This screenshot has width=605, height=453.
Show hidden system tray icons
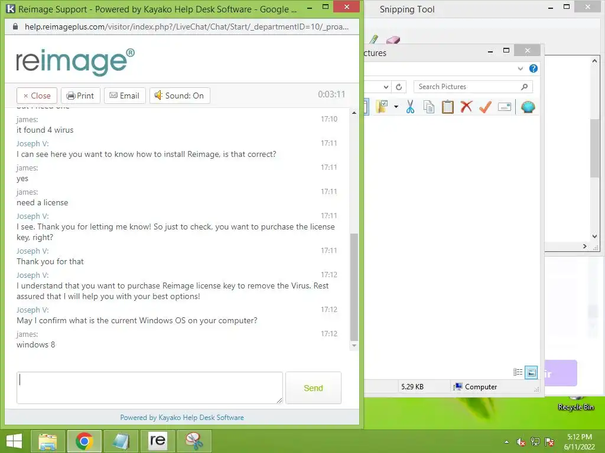506,442
